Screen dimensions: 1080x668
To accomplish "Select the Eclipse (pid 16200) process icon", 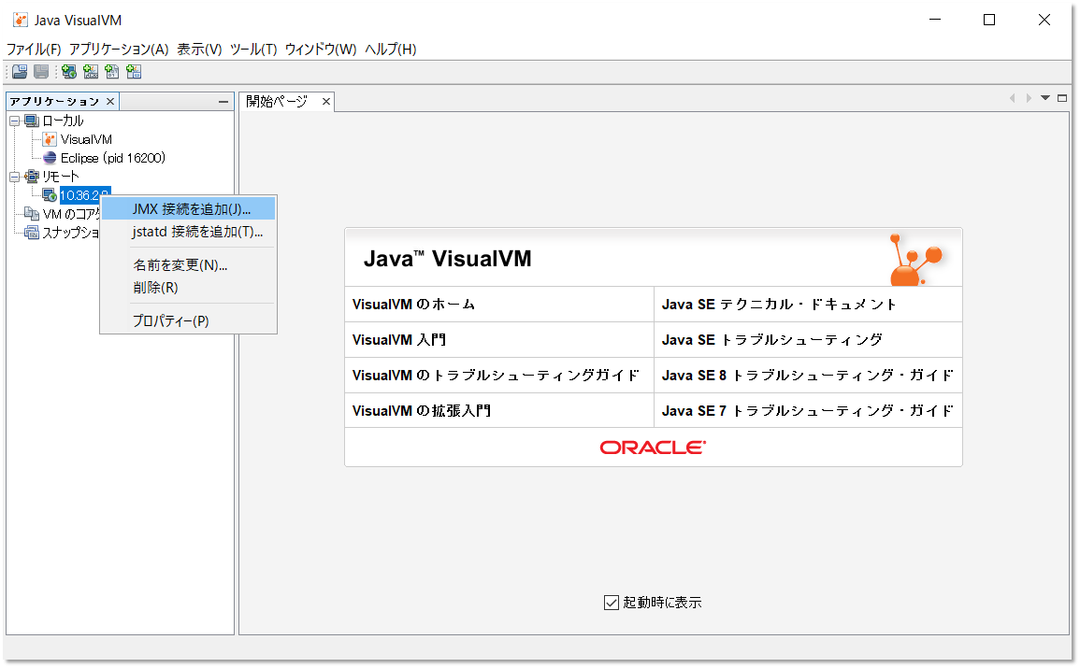I will pyautogui.click(x=50, y=157).
